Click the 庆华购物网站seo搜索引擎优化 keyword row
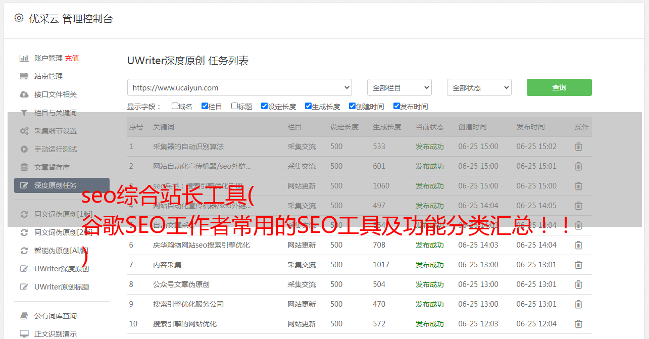The image size is (649, 339). 201,245
